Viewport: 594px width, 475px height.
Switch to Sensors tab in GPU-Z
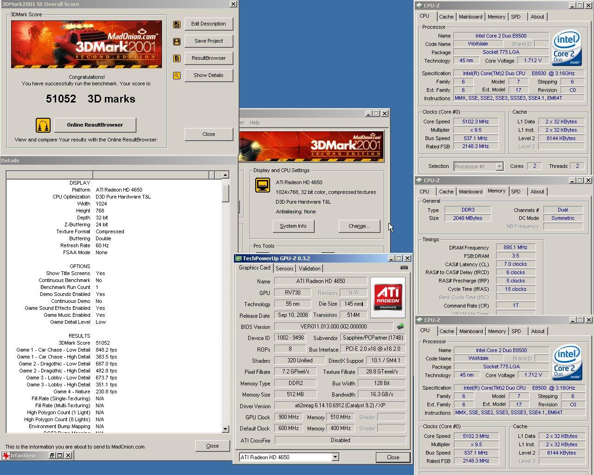coord(284,269)
